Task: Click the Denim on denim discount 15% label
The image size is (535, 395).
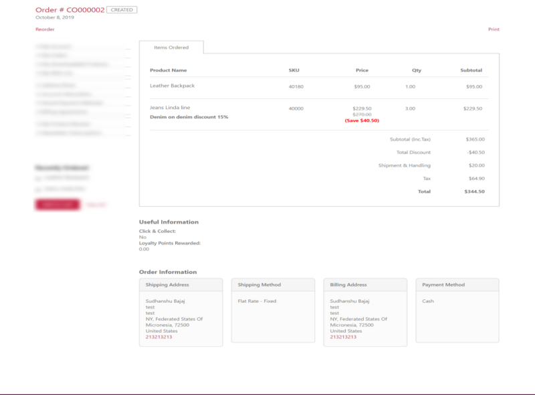Action: (189, 117)
